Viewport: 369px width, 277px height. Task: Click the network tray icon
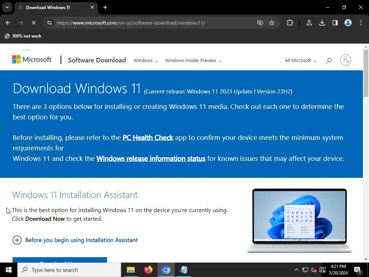(x=305, y=270)
